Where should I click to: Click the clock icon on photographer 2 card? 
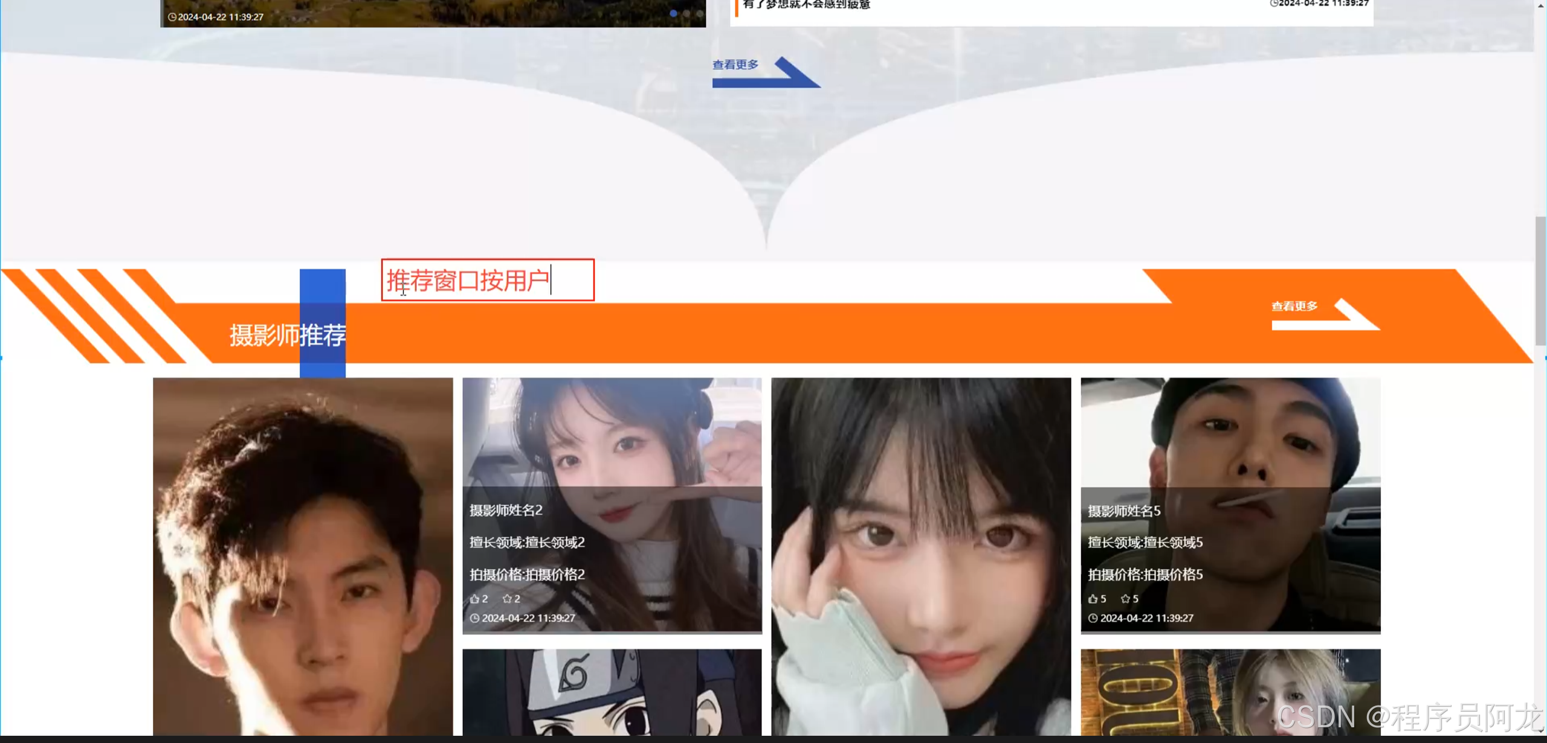[475, 618]
